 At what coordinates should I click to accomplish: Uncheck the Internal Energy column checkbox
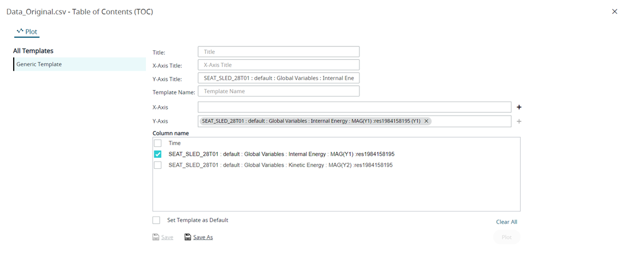pyautogui.click(x=158, y=155)
